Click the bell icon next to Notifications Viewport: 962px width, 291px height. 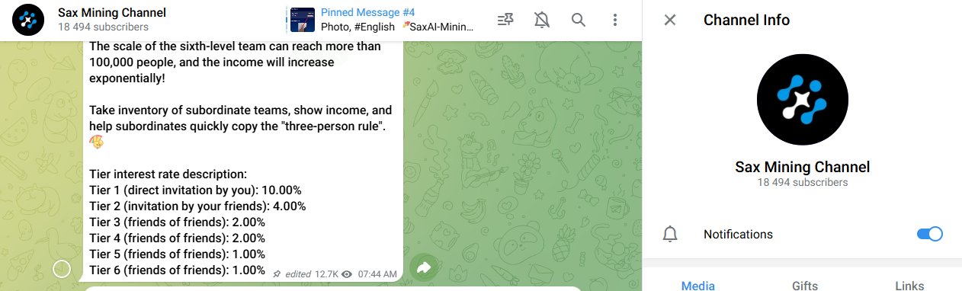click(x=670, y=235)
